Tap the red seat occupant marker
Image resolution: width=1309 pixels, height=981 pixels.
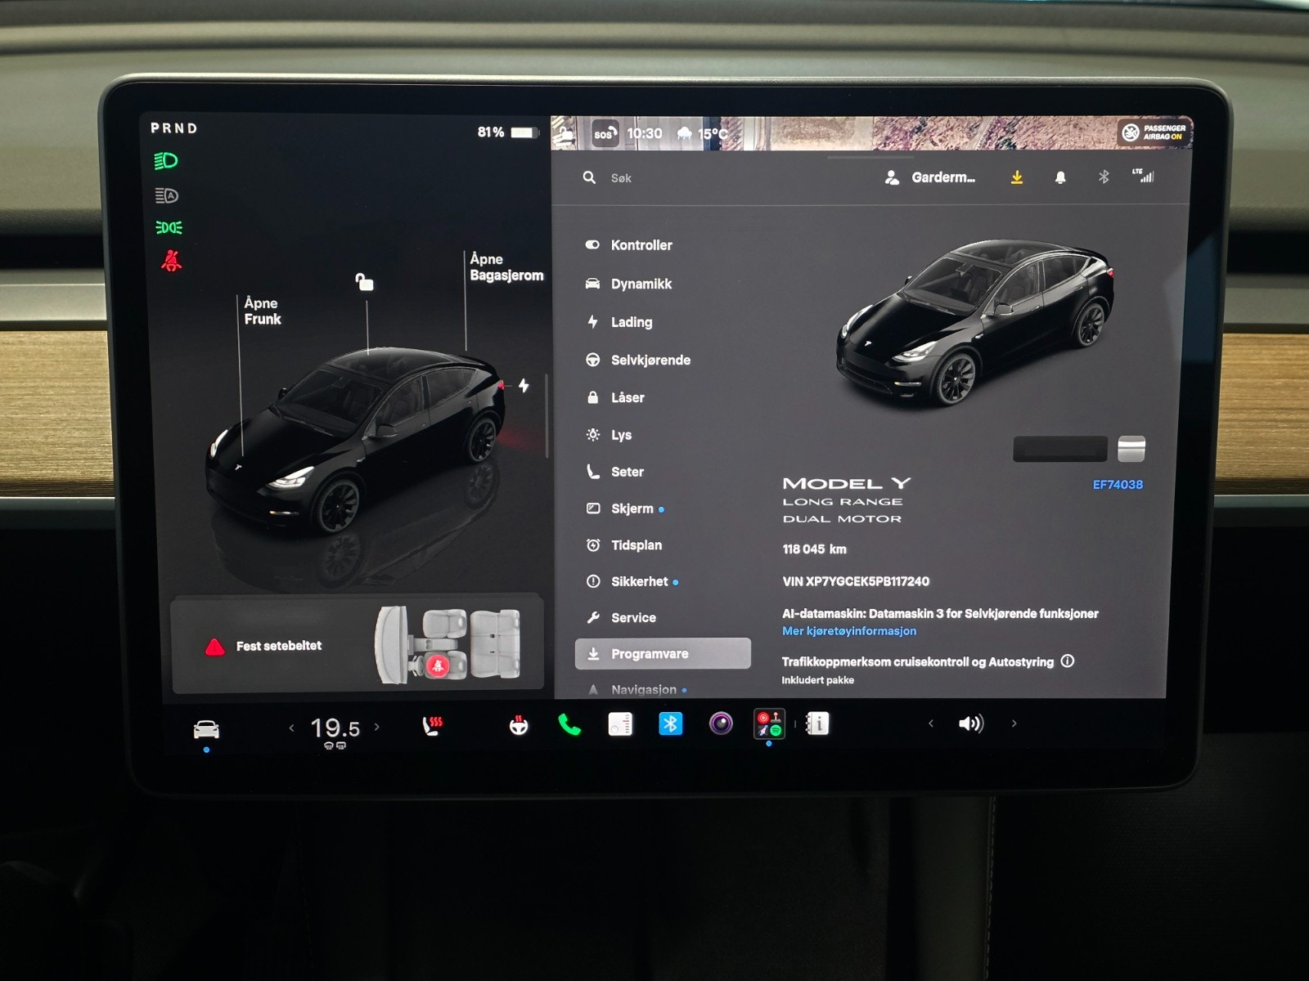pos(437,665)
